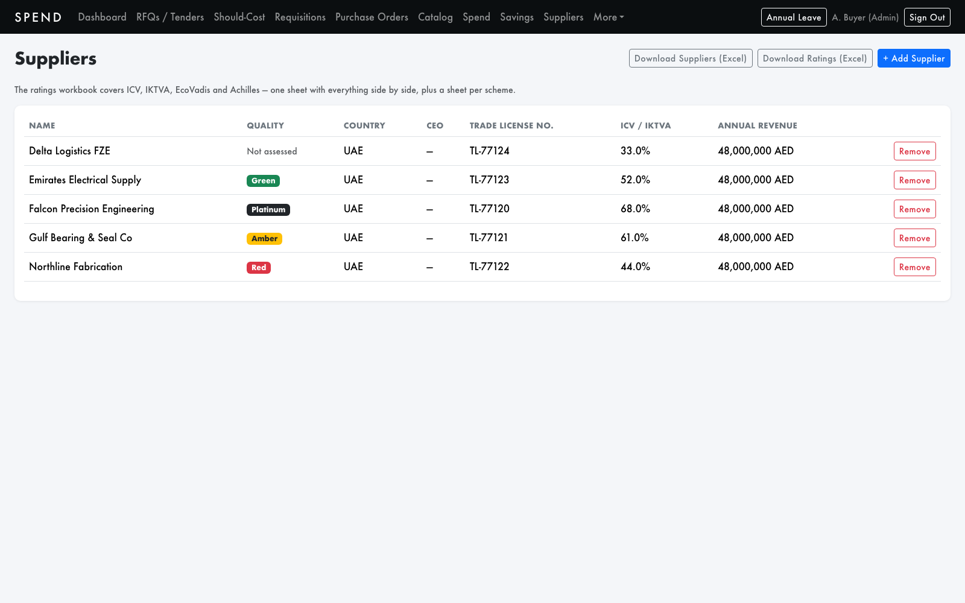This screenshot has width=965, height=603.
Task: Open Emirates Electrical Supply supplier
Action: 85,180
